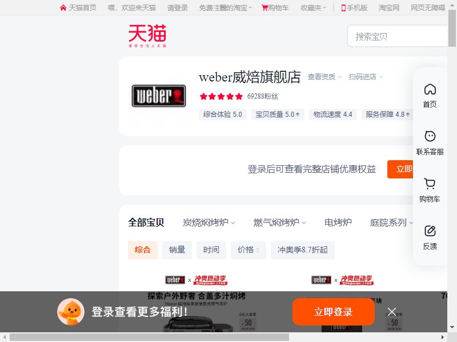This screenshot has width=457, height=342.
Task: Click the Weber store logo image
Action: [159, 96]
